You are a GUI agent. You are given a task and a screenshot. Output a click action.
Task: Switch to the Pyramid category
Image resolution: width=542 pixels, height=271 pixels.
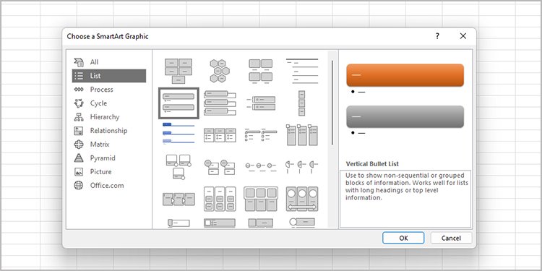[x=109, y=158]
